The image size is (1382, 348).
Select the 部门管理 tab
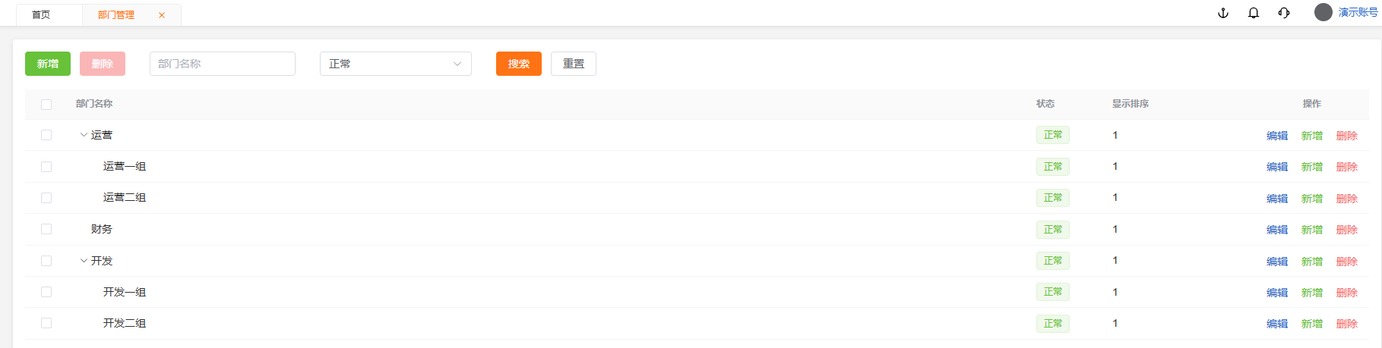pyautogui.click(x=116, y=15)
